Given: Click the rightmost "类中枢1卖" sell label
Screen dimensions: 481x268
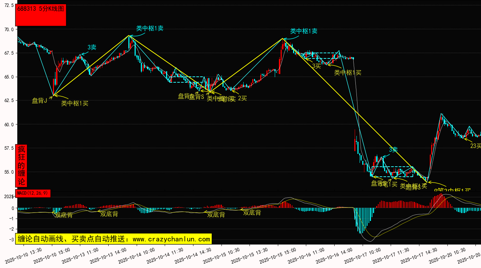Looking at the screenshot, I should coord(303,31).
